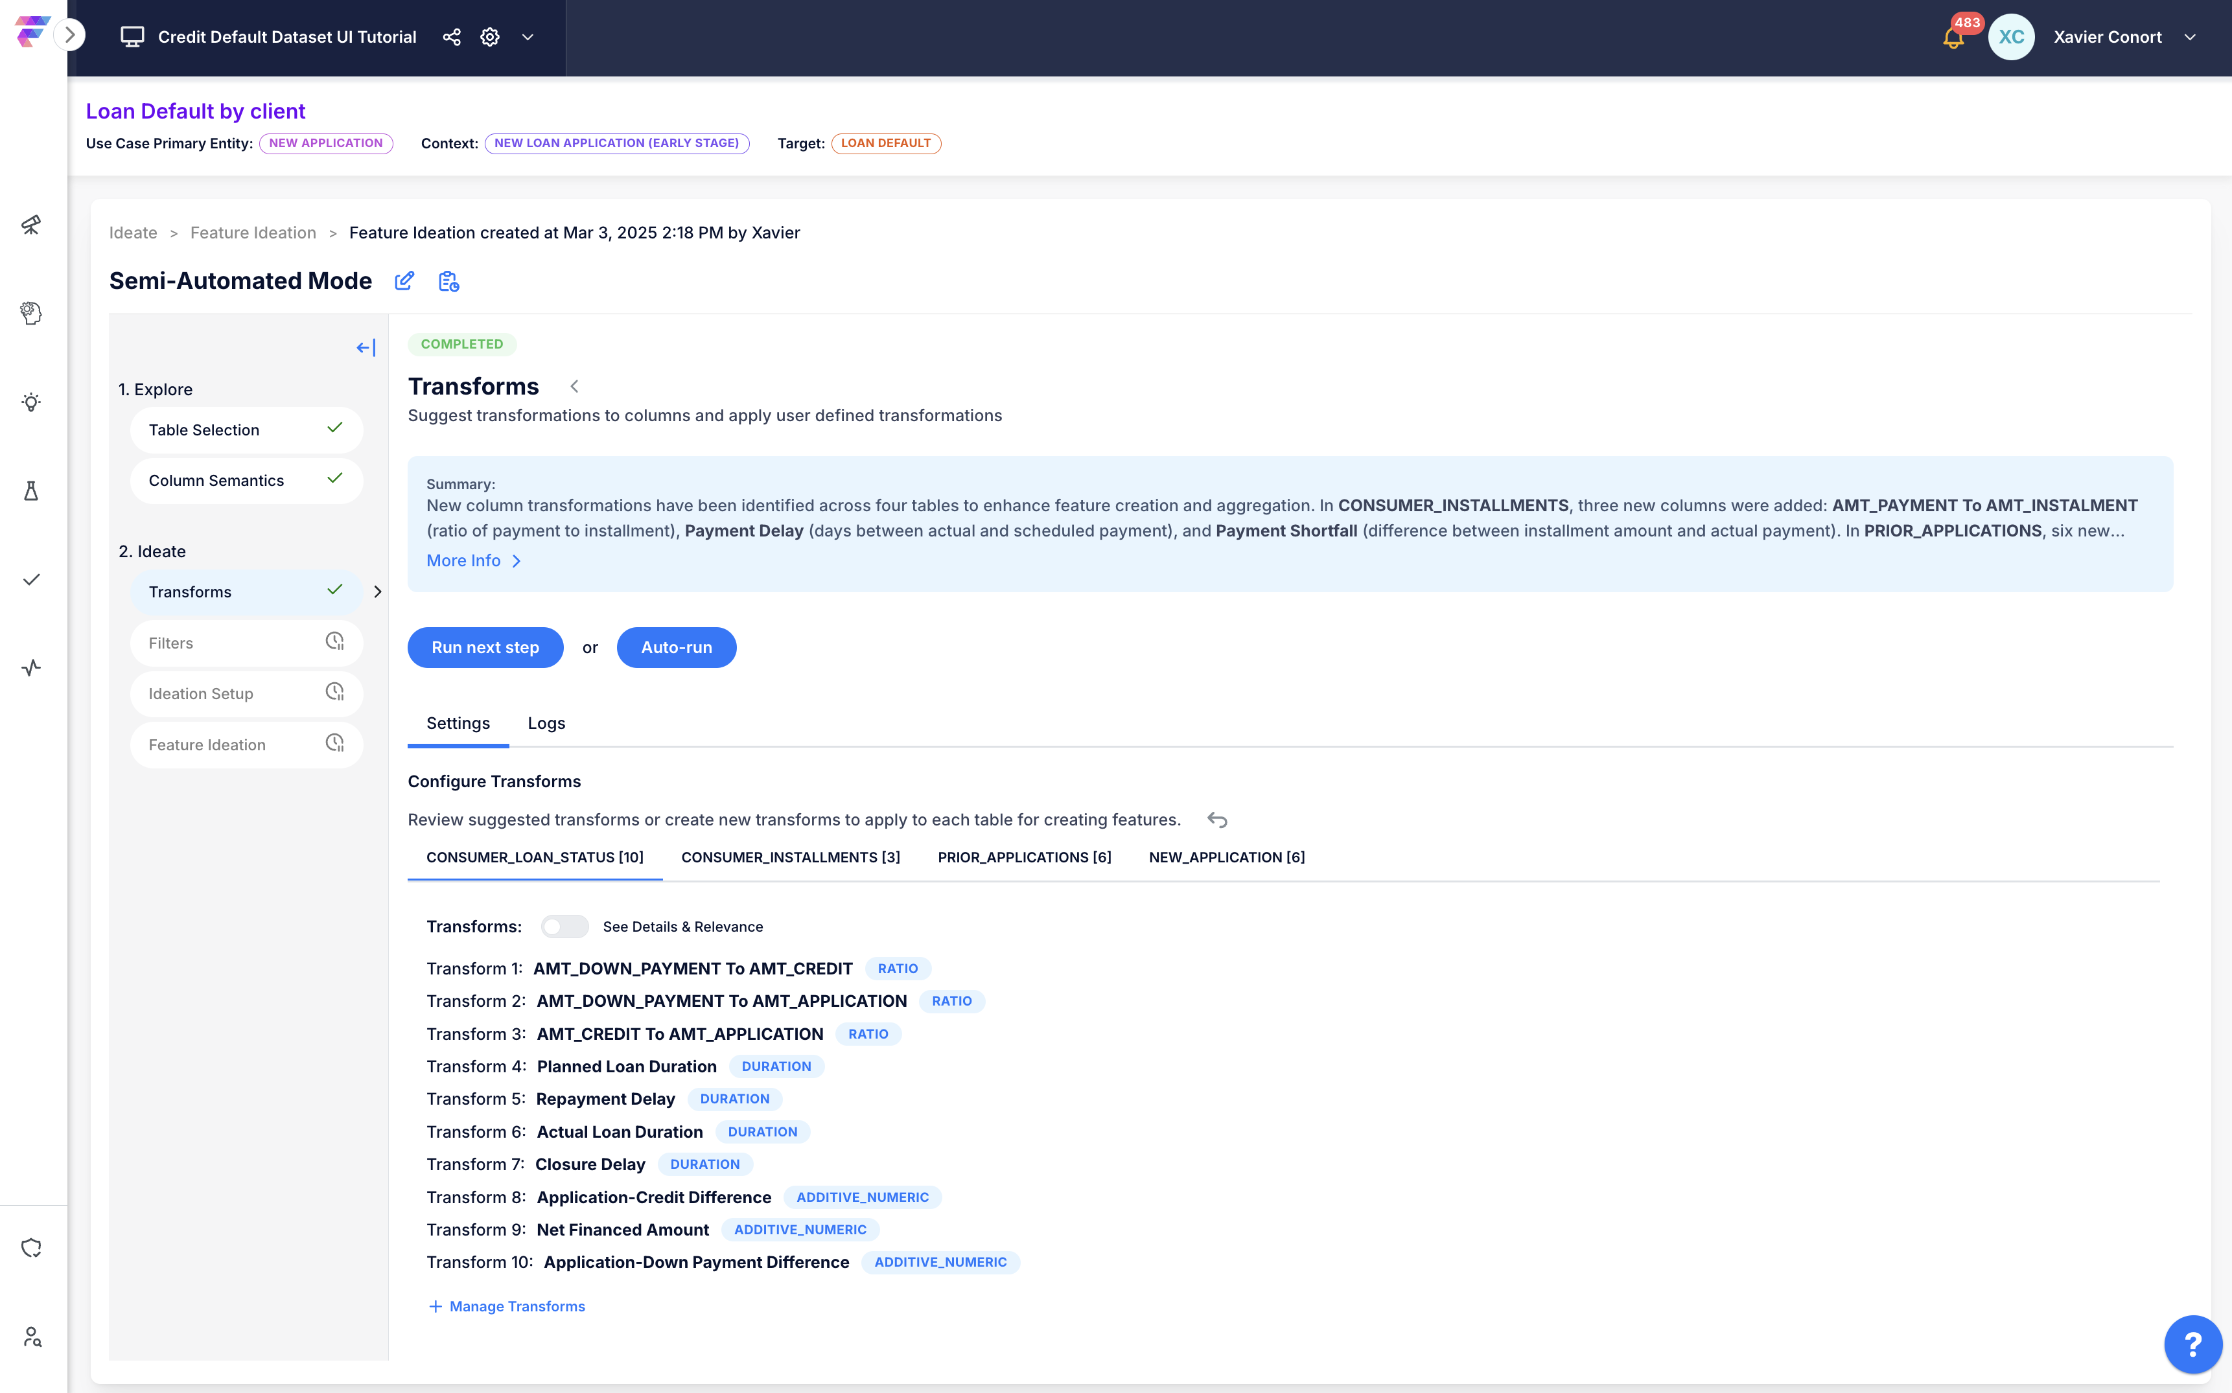Viewport: 2232px width, 1393px height.
Task: Click the lightbulb icon in left sidebar
Action: (x=31, y=402)
